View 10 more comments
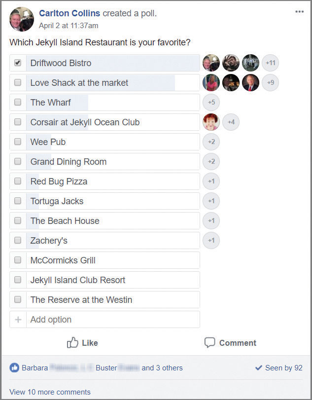Image resolution: width=312 pixels, height=400 pixels. 50,392
